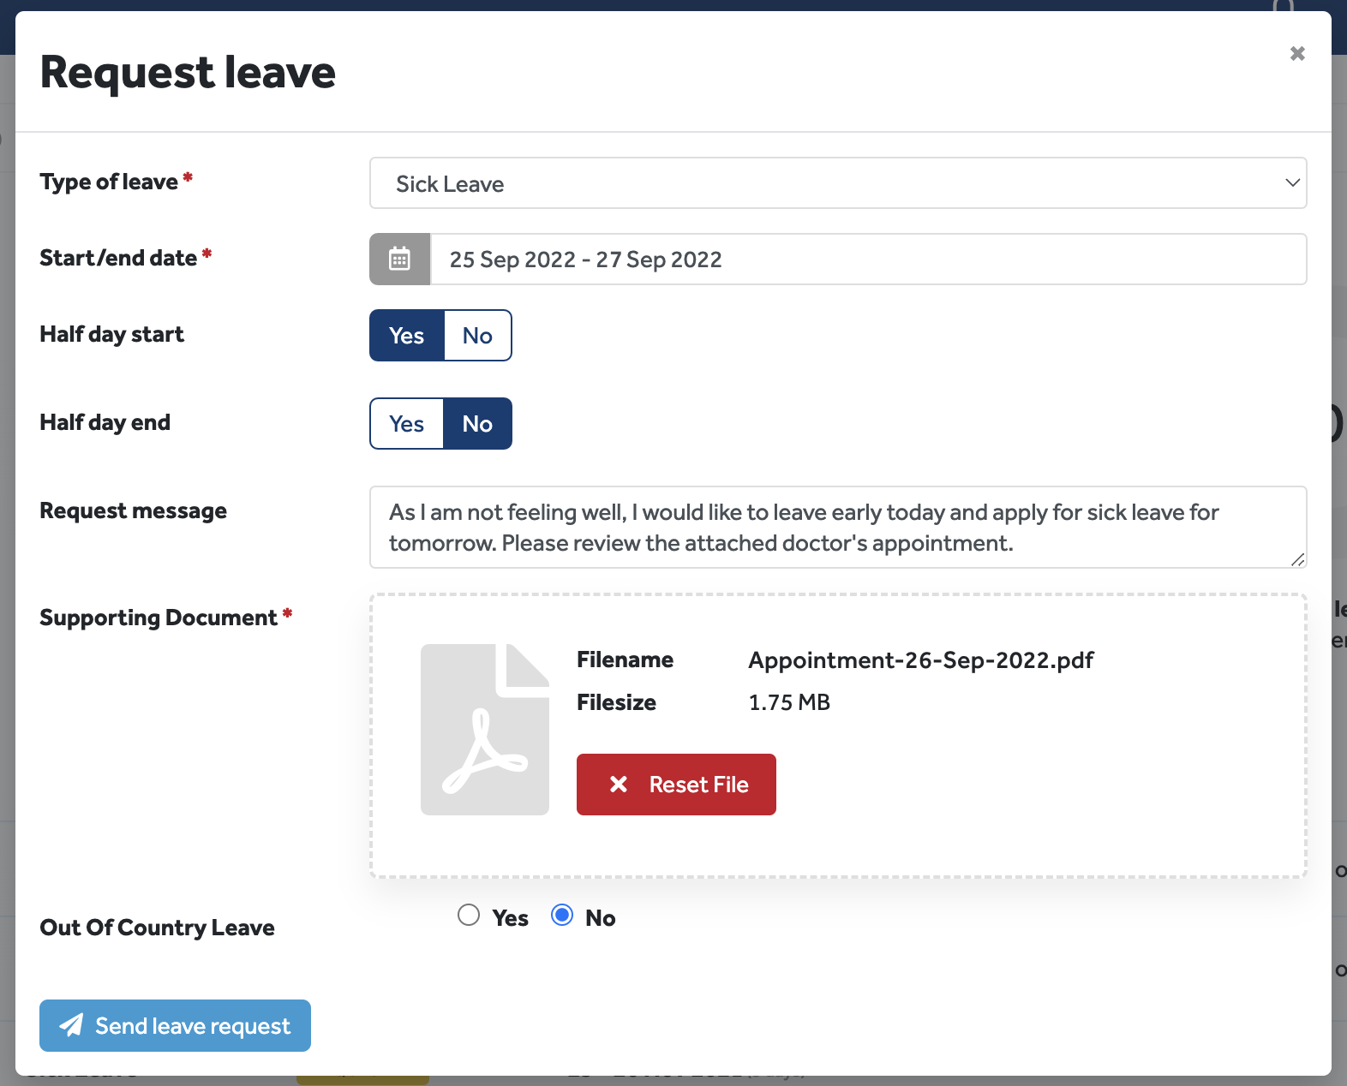Select No for Out Of Country Leave

click(562, 916)
